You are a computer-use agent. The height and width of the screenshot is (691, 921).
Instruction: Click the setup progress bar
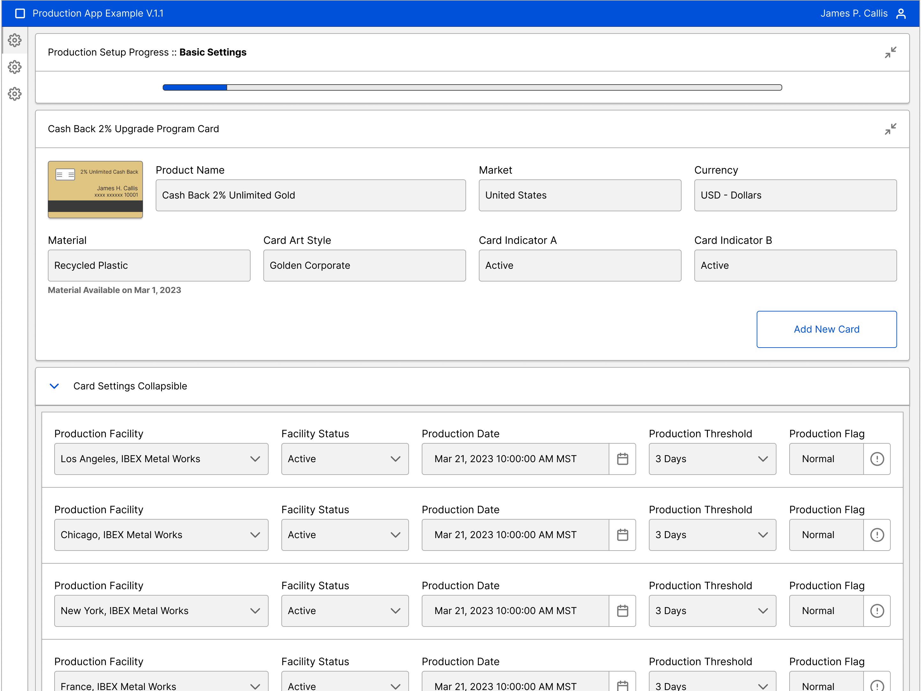coord(472,87)
